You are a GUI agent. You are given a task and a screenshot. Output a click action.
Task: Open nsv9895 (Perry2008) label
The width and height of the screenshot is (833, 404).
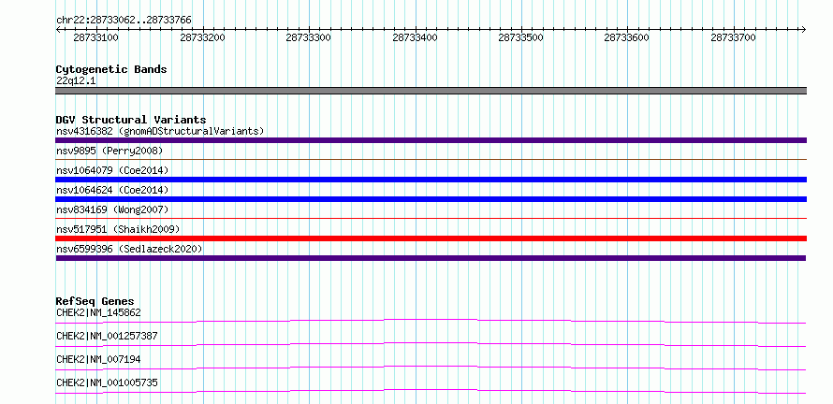coord(110,151)
